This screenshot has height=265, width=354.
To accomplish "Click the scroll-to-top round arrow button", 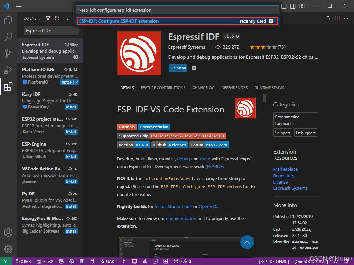I will tap(247, 242).
